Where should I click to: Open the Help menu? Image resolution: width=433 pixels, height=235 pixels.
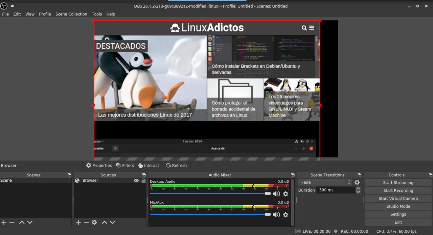[111, 14]
